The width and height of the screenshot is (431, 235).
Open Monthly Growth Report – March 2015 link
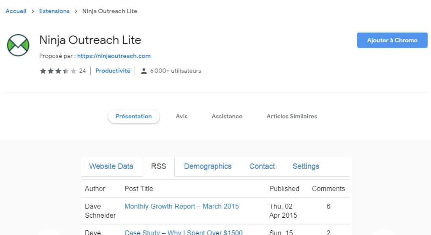pos(182,206)
